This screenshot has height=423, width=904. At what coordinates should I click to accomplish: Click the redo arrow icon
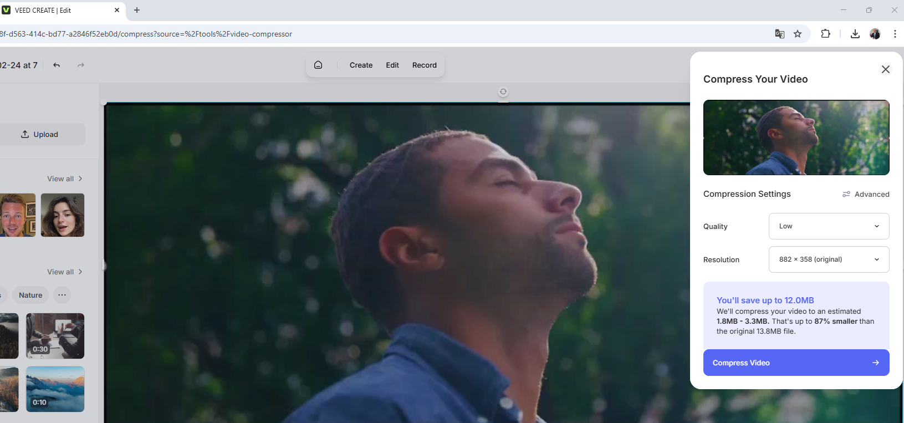coord(81,65)
